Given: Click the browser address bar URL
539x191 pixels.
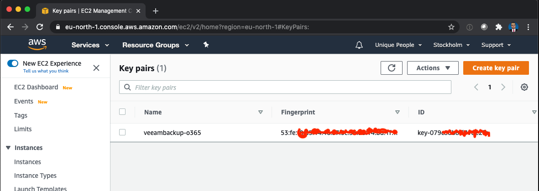Looking at the screenshot, I should [x=187, y=27].
